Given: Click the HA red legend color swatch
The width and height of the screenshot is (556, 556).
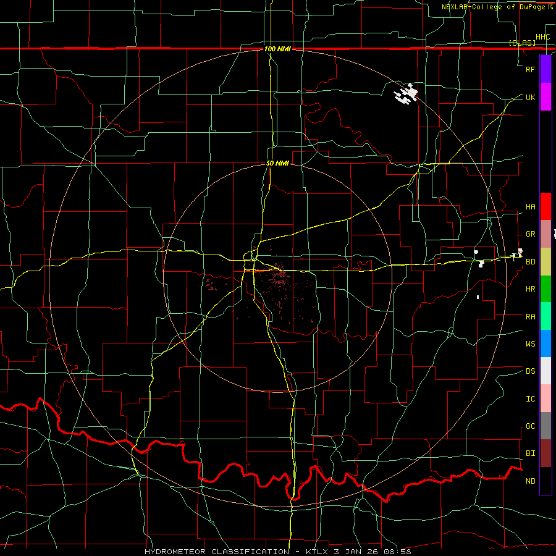Looking at the screenshot, I should coord(545,206).
